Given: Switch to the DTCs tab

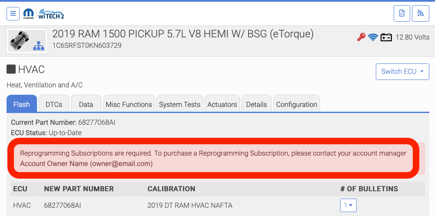Looking at the screenshot, I should tap(54, 104).
